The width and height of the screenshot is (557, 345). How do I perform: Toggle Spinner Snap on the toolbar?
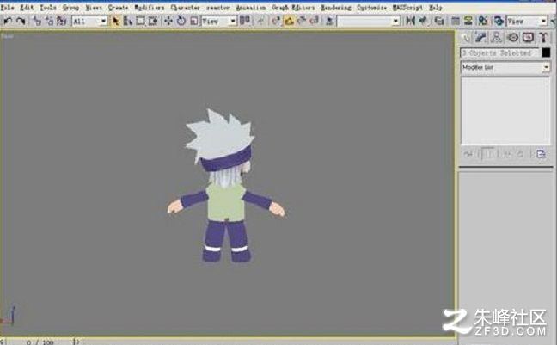[314, 21]
